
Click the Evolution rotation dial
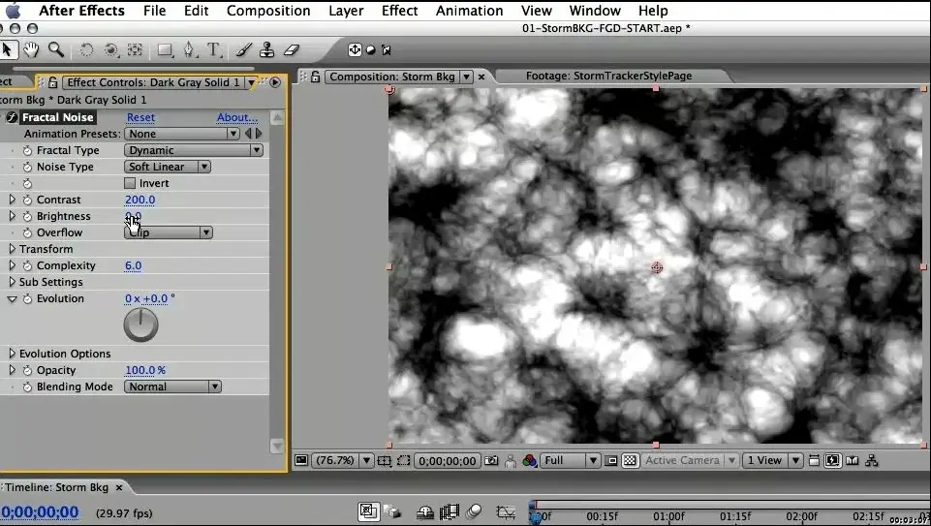coord(140,325)
